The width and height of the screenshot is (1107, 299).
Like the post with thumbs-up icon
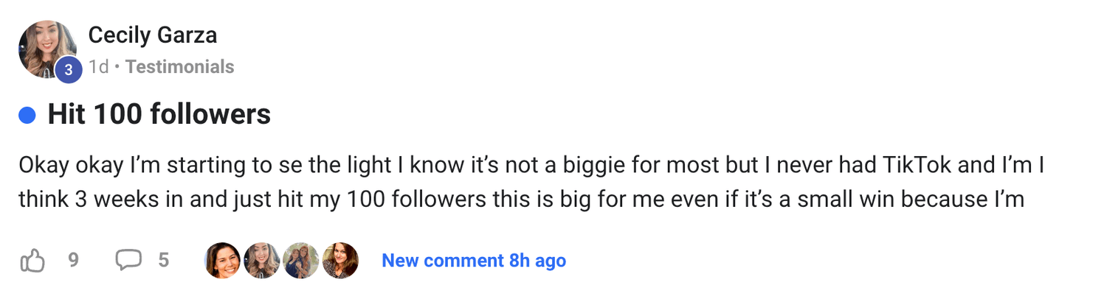[x=32, y=261]
